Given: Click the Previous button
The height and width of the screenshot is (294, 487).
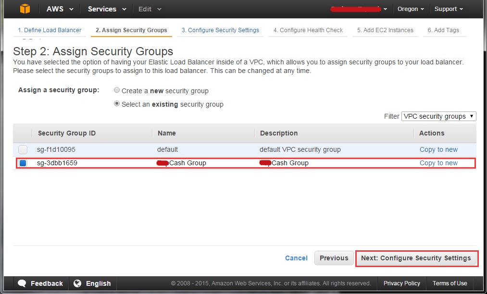Looking at the screenshot, I should [x=334, y=258].
